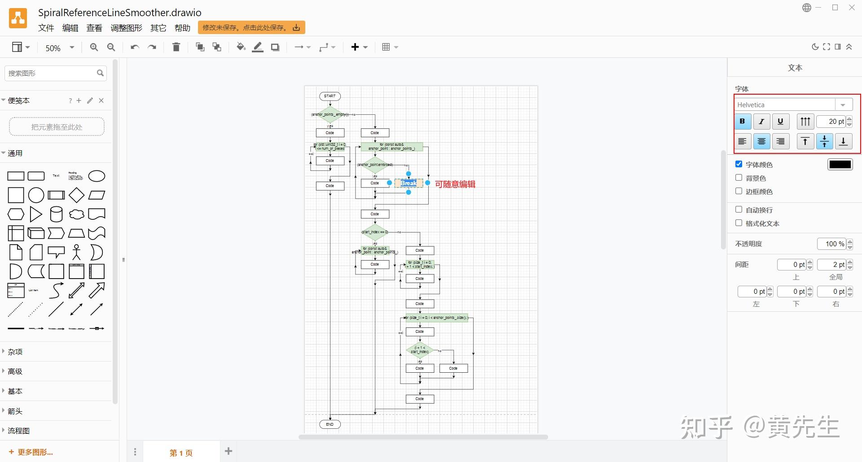
Task: Pick the cylinder shape from the palette
Action: 56,214
